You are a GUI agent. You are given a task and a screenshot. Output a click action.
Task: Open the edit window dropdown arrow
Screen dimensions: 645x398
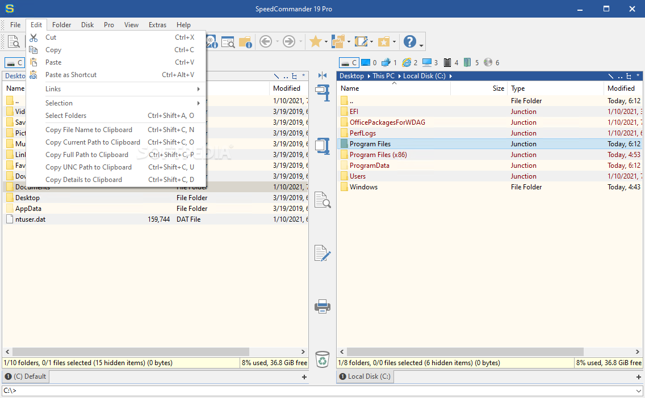point(371,41)
